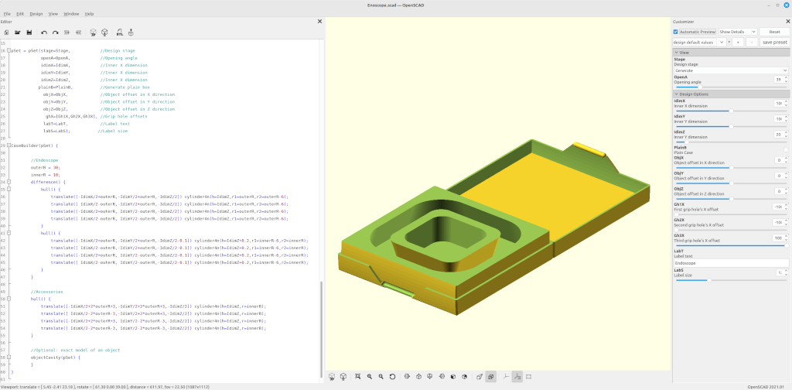Open the Design menu
Image resolution: width=792 pixels, height=390 pixels.
(x=36, y=14)
